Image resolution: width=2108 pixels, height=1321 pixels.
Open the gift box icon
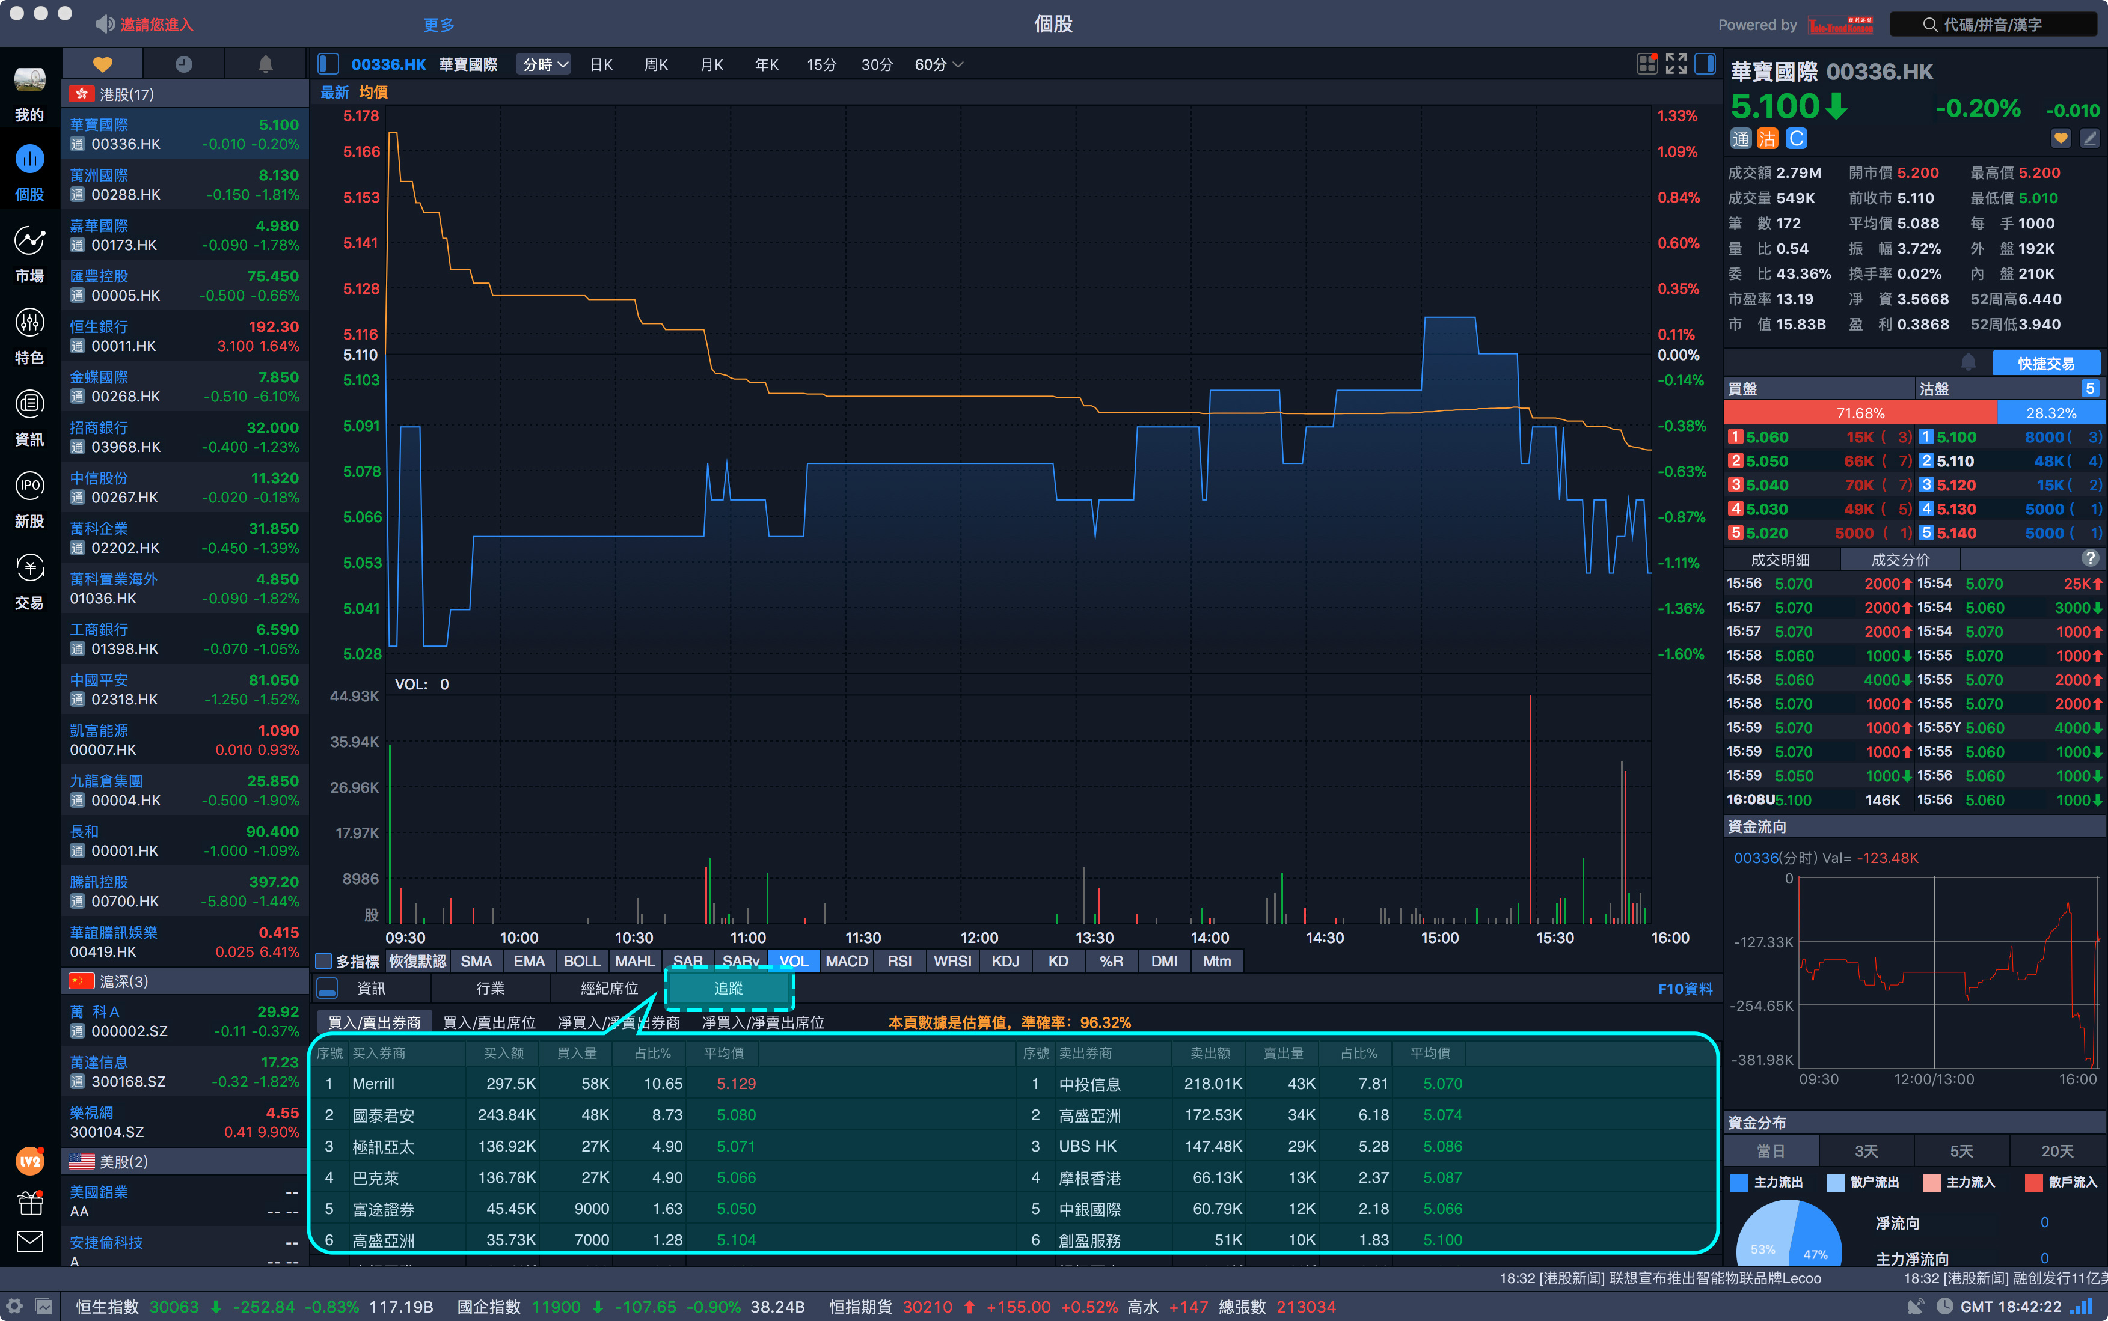29,1202
